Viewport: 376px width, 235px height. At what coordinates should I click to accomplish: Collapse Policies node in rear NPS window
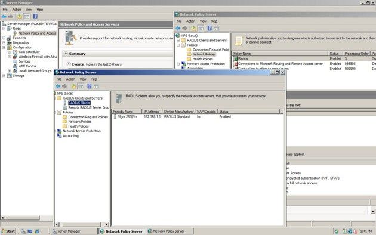(x=178, y=45)
